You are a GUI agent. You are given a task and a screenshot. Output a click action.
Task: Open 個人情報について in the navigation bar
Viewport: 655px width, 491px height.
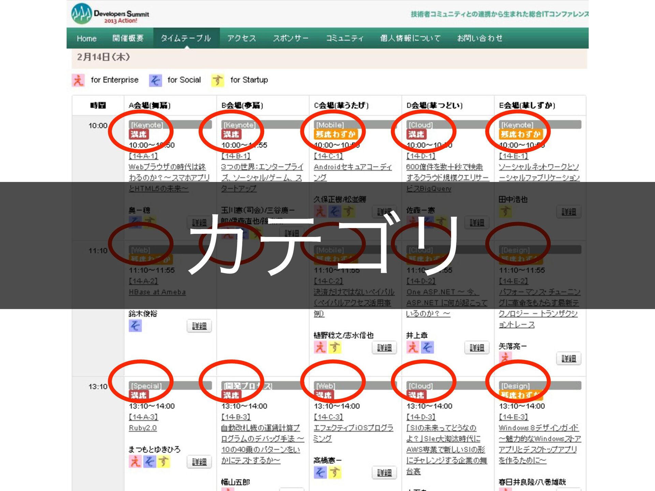410,38
